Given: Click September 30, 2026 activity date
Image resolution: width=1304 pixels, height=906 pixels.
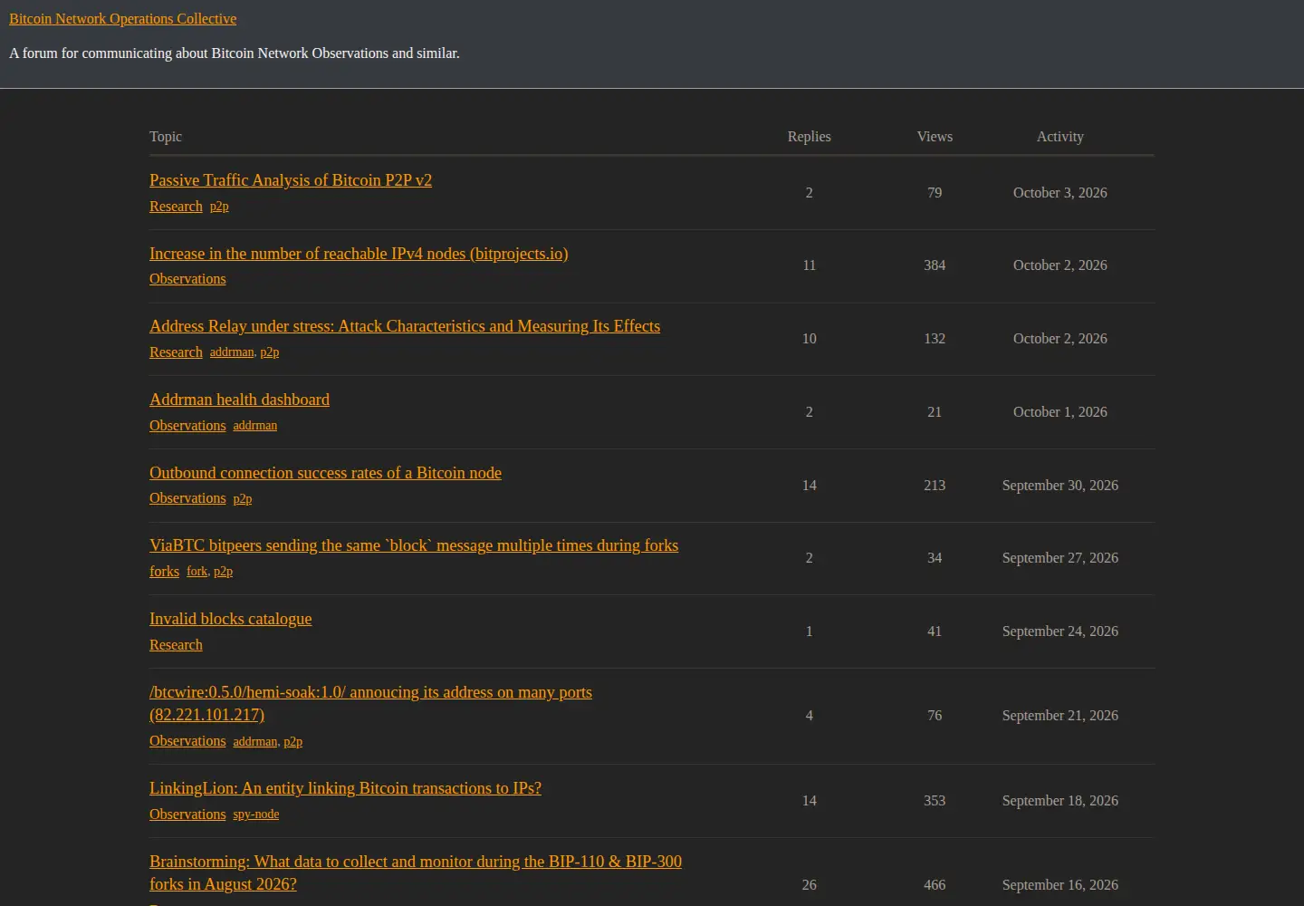Looking at the screenshot, I should pos(1060,485).
